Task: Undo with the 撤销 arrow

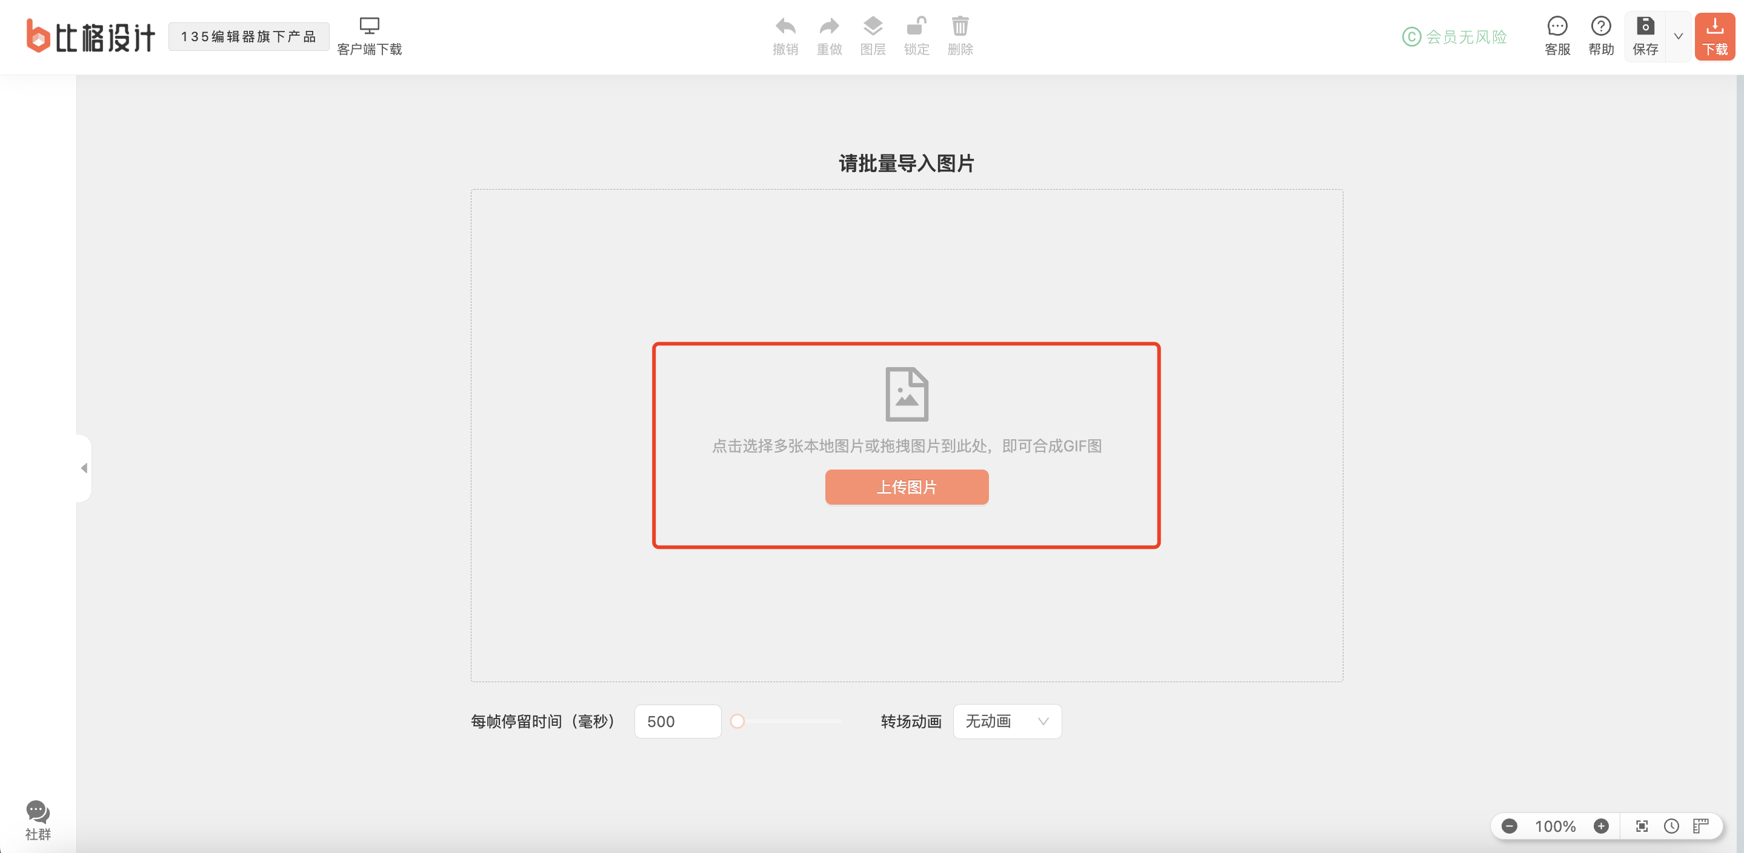Action: (785, 36)
